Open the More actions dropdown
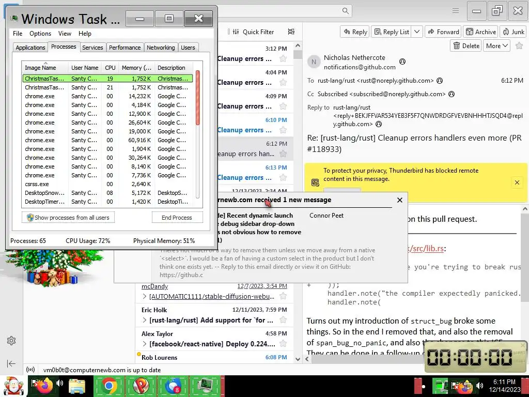This screenshot has width=529, height=397. [x=496, y=45]
